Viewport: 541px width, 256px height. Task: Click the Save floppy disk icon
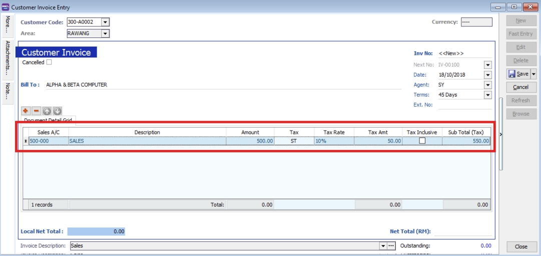pos(511,73)
